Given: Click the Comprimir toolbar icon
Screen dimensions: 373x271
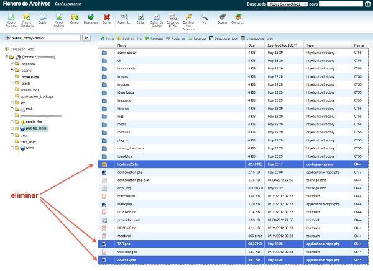Looking at the screenshot, I should pos(238,17).
